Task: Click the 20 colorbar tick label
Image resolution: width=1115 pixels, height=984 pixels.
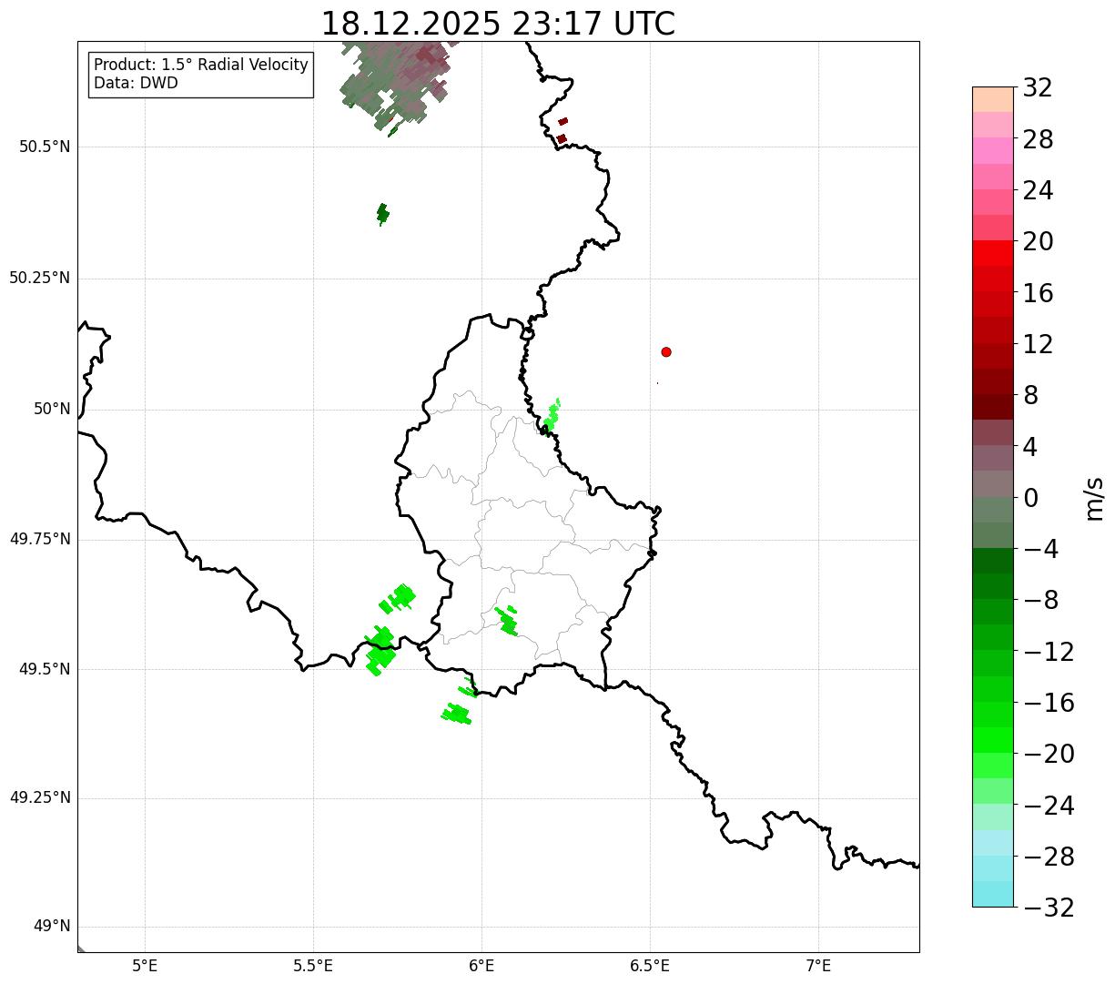Action: tap(1039, 242)
